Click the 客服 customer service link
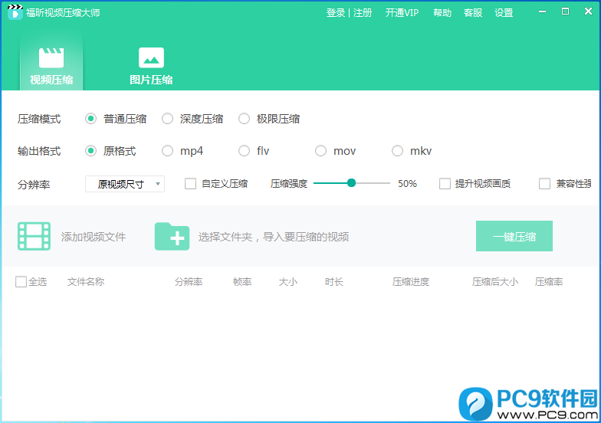601x423 pixels. [x=473, y=13]
